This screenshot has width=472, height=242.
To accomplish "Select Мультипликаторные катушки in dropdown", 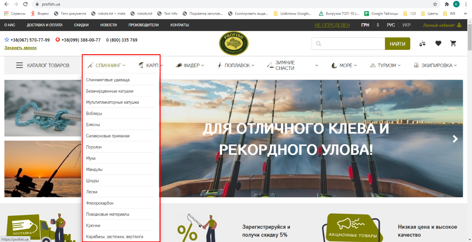I will pos(112,102).
